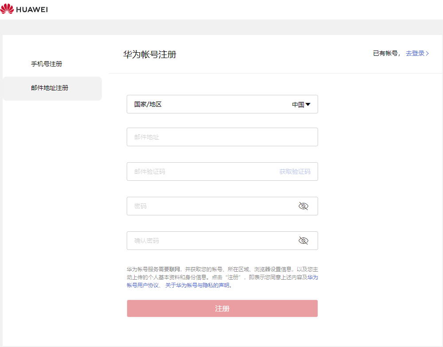Click the 已有帐号 text

pyautogui.click(x=385, y=53)
